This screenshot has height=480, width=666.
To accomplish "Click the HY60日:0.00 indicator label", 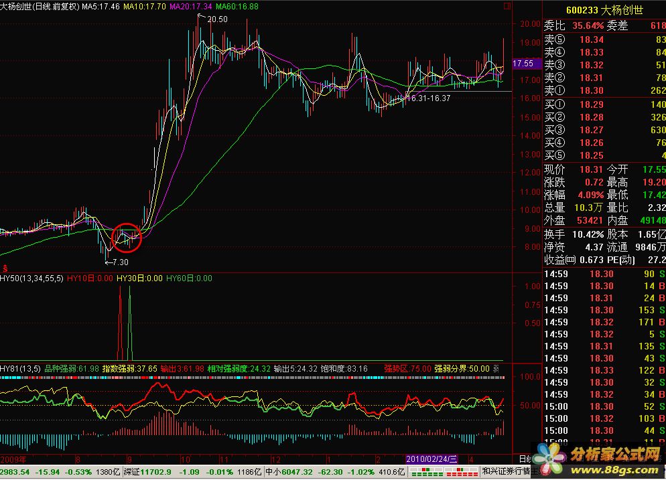I will (x=189, y=278).
